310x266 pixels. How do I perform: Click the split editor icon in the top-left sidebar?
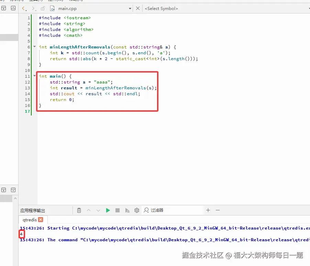tap(3, 8)
